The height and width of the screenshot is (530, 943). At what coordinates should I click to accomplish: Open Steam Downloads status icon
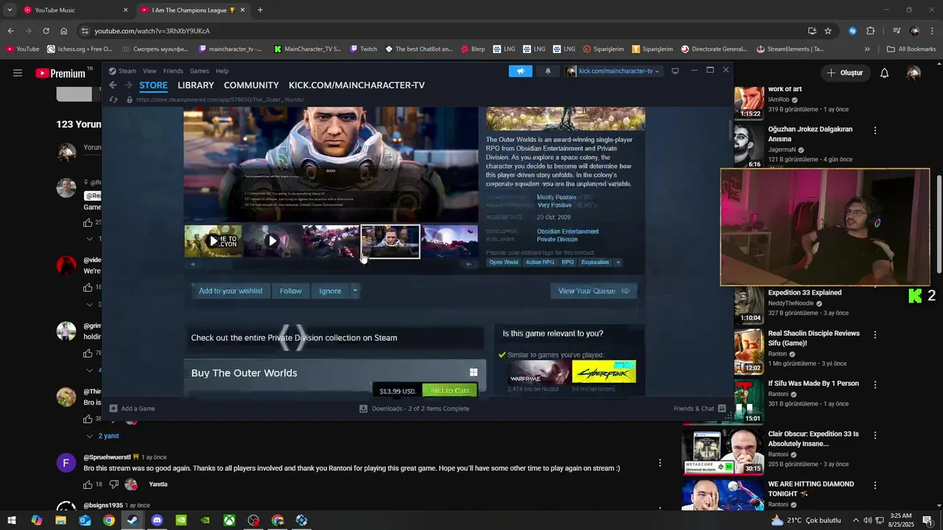pyautogui.click(x=363, y=409)
